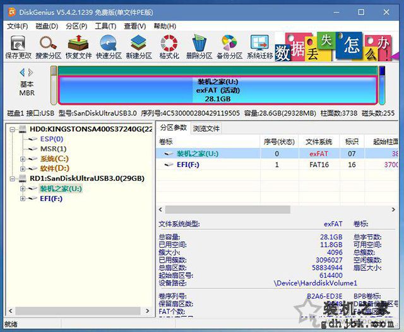This screenshot has width=404, height=332.
Task: Click the FAT16 file system cell
Action: pyautogui.click(x=319, y=164)
